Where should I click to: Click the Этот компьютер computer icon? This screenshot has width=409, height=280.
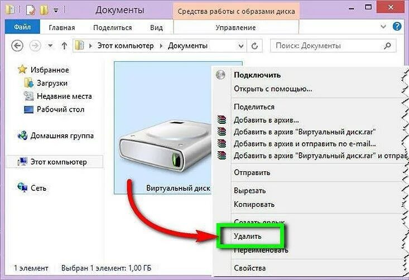(22, 162)
